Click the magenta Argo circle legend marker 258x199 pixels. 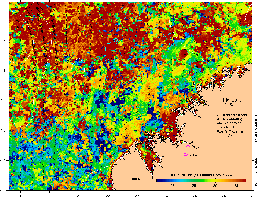[x=188, y=147]
